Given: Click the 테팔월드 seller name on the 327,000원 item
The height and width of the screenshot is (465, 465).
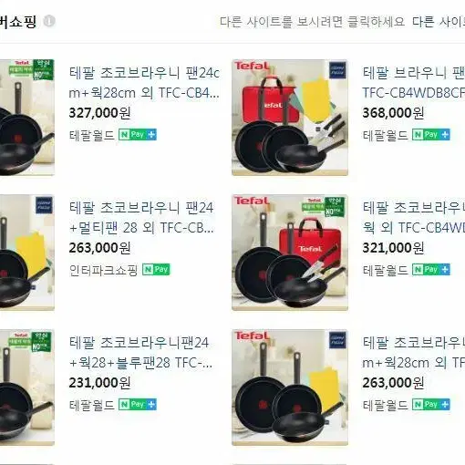Looking at the screenshot, I should (x=92, y=135).
